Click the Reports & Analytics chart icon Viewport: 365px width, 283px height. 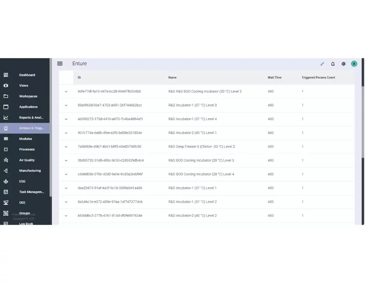6,118
